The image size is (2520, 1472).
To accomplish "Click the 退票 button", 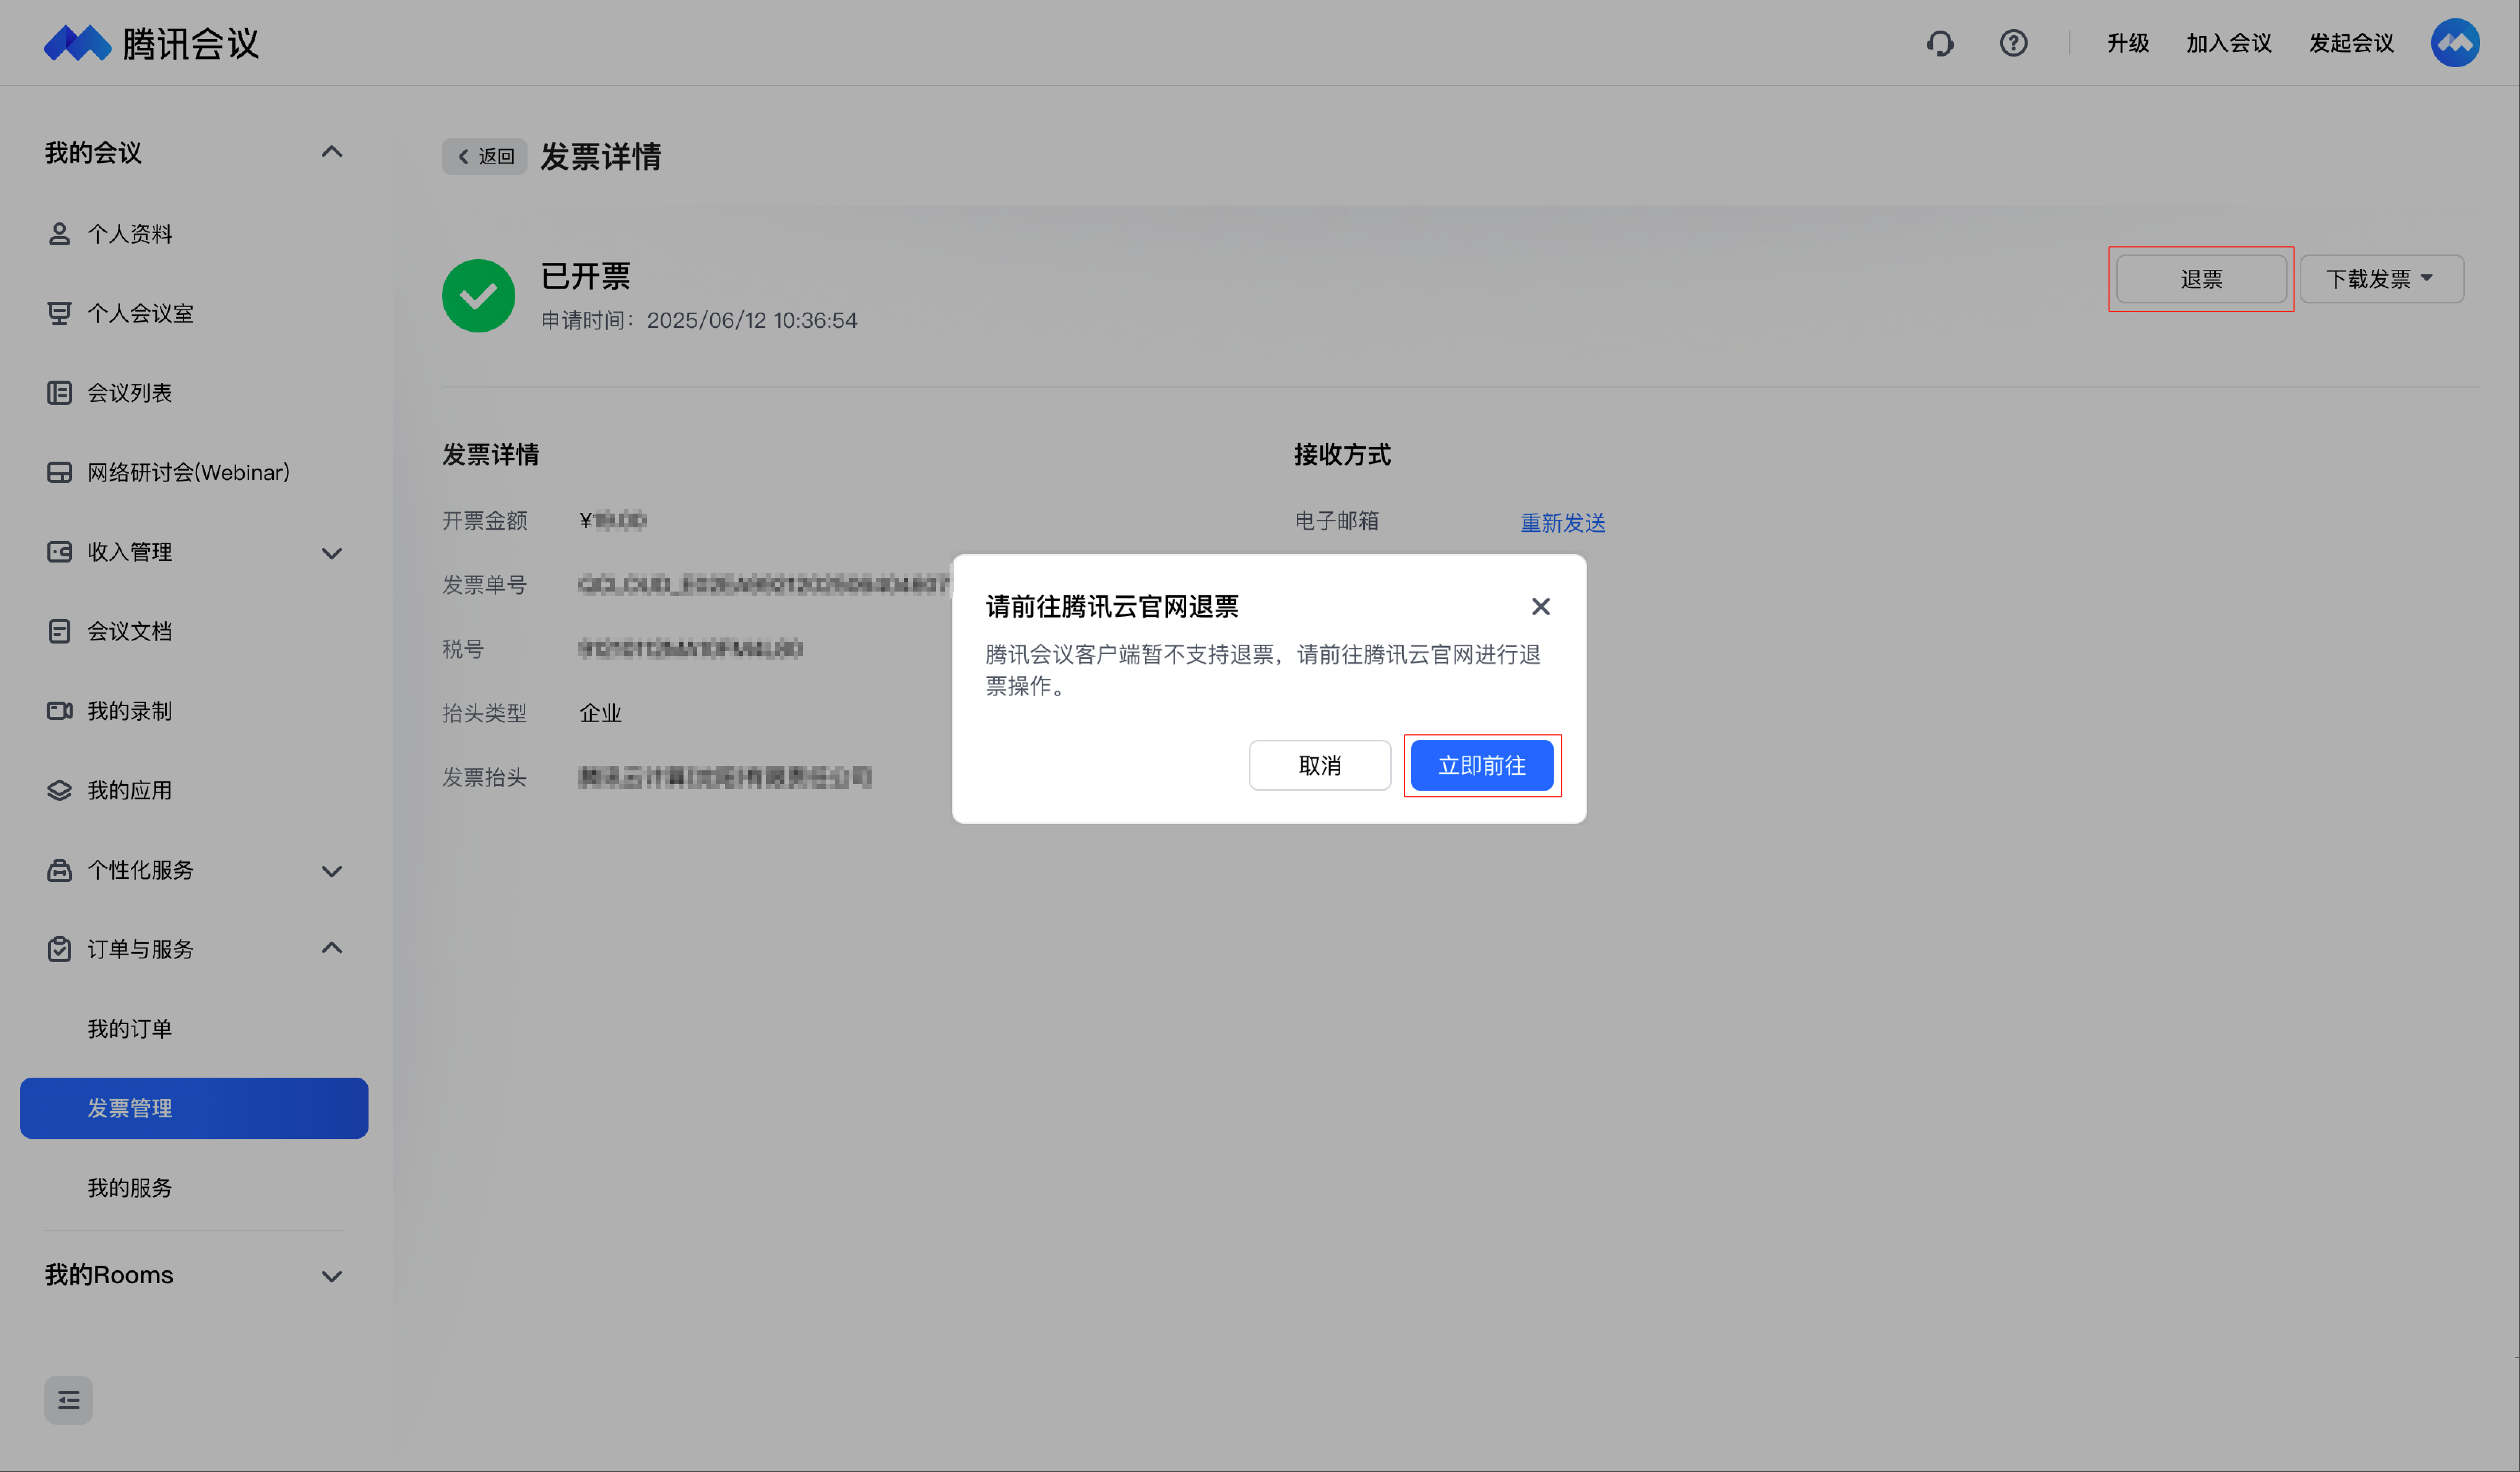I will pos(2201,279).
